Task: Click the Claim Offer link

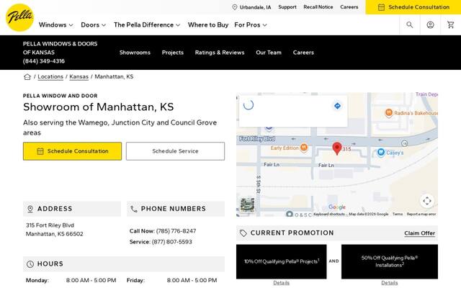Action: 419,233
